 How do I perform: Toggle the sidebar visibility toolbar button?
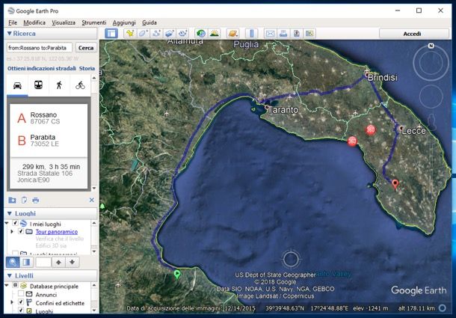tap(111, 34)
